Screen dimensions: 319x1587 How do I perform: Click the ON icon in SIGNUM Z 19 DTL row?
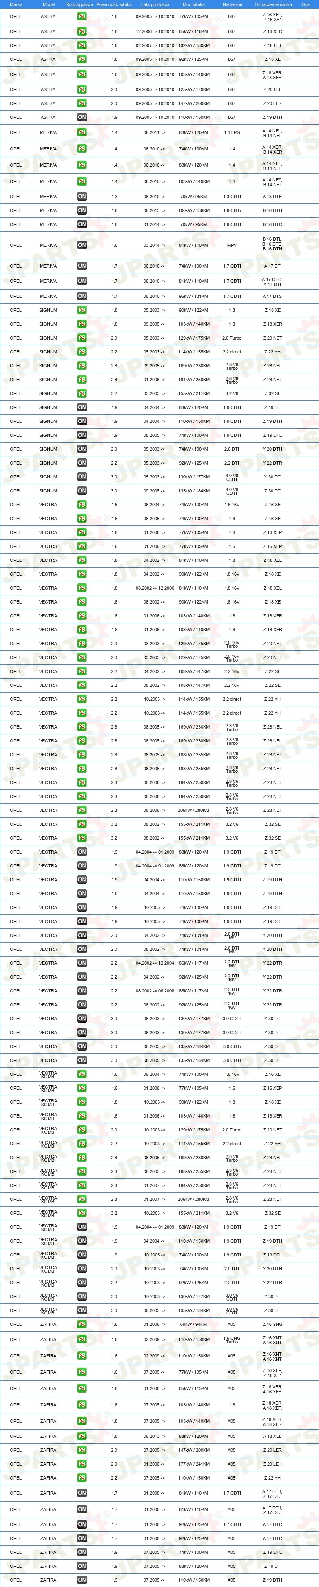[x=82, y=436]
